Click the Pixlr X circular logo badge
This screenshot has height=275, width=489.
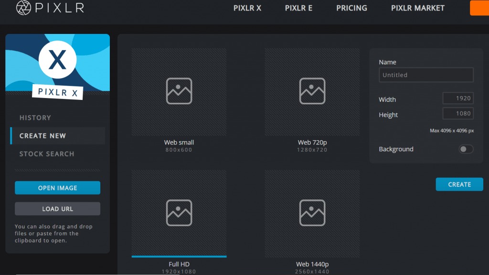[58, 60]
